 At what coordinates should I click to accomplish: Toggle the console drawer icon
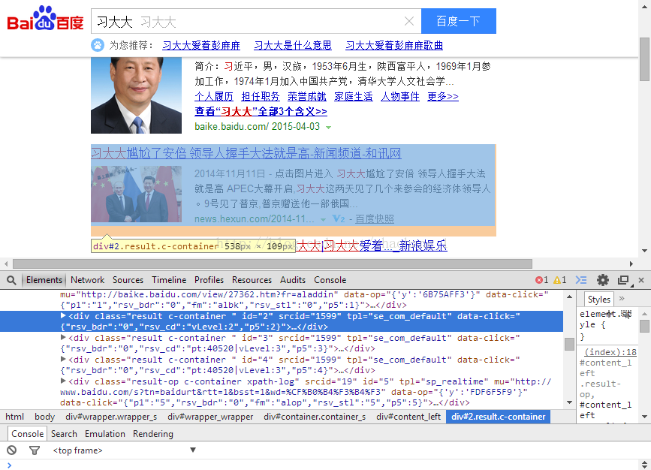(581, 280)
